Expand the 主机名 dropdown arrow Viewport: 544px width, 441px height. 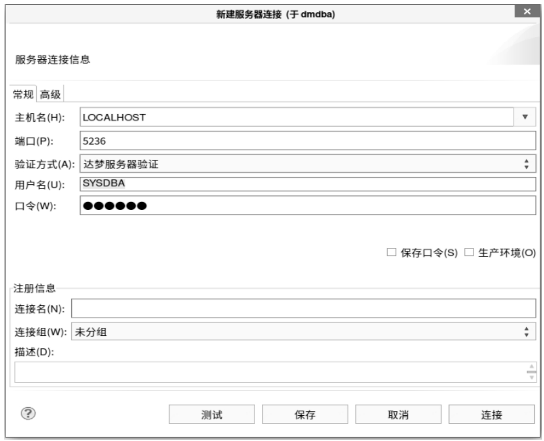(x=525, y=117)
